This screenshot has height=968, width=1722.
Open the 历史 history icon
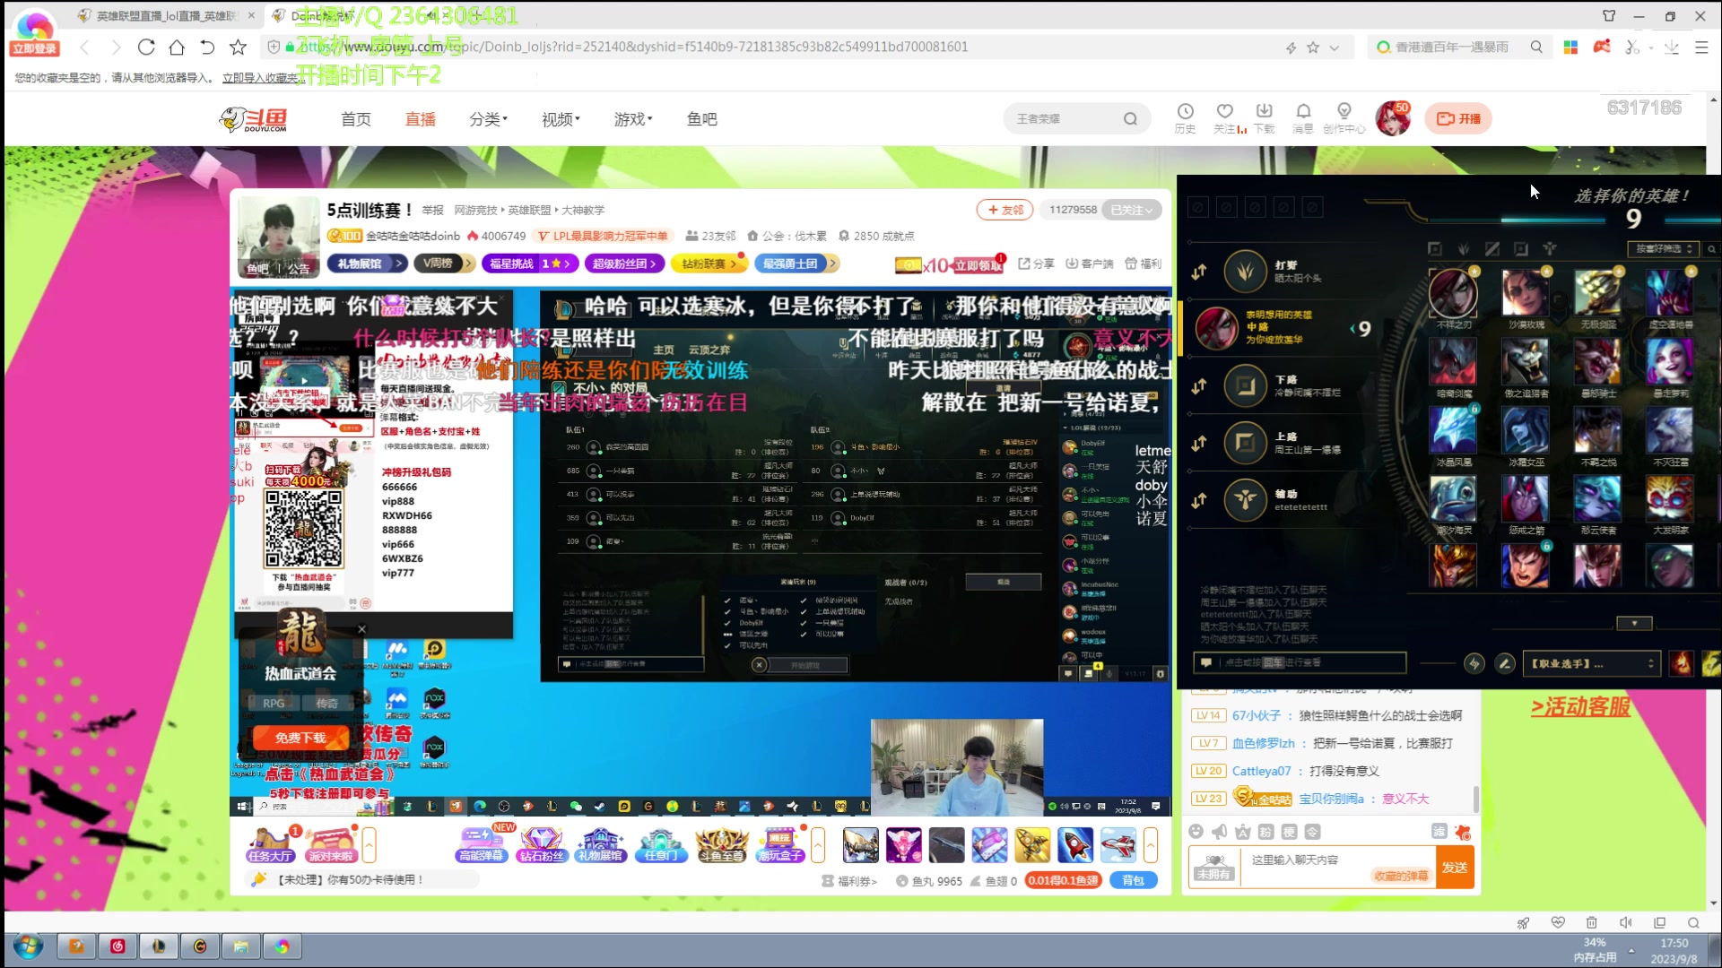[1185, 117]
